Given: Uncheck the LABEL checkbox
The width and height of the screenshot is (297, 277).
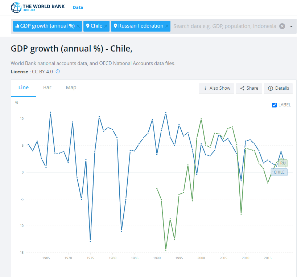Looking at the screenshot, I should tap(274, 105).
